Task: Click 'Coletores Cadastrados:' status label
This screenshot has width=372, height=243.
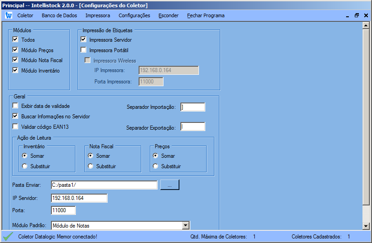Action: click(x=317, y=237)
